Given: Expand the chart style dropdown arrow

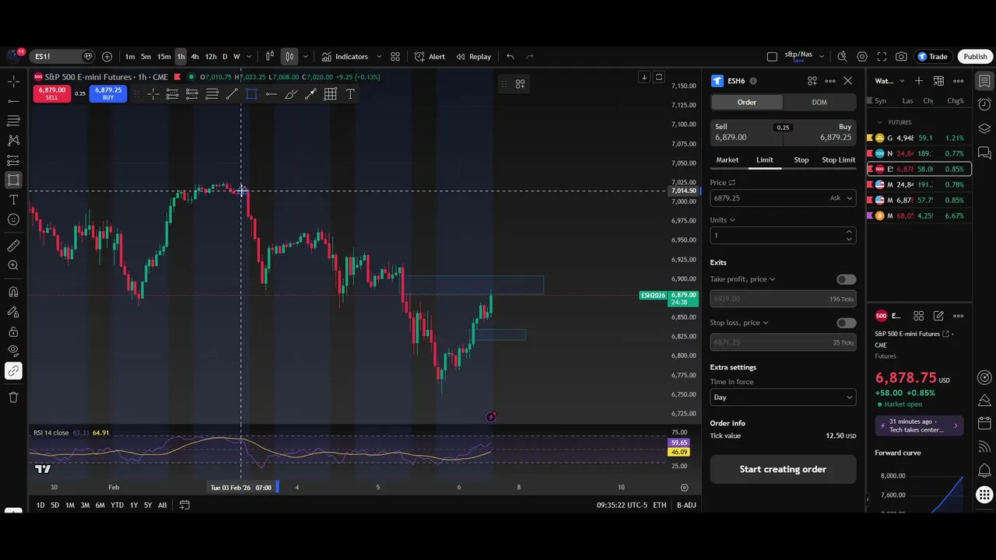Looking at the screenshot, I should pos(305,56).
